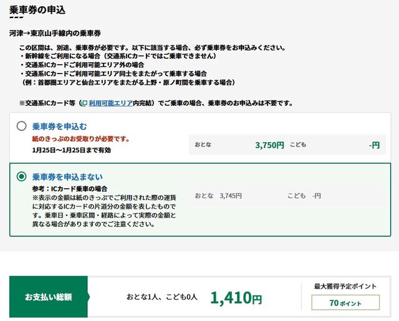This screenshot has width=399, height=321.
Task: Open the 利用可能エリア link
Action: [x=110, y=103]
